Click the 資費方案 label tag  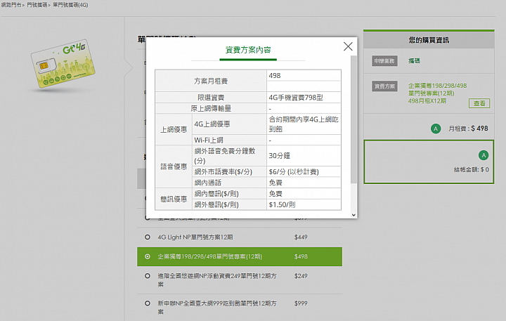point(384,86)
